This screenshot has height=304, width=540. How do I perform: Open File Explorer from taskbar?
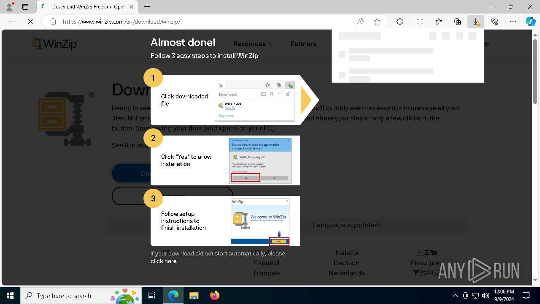194,296
